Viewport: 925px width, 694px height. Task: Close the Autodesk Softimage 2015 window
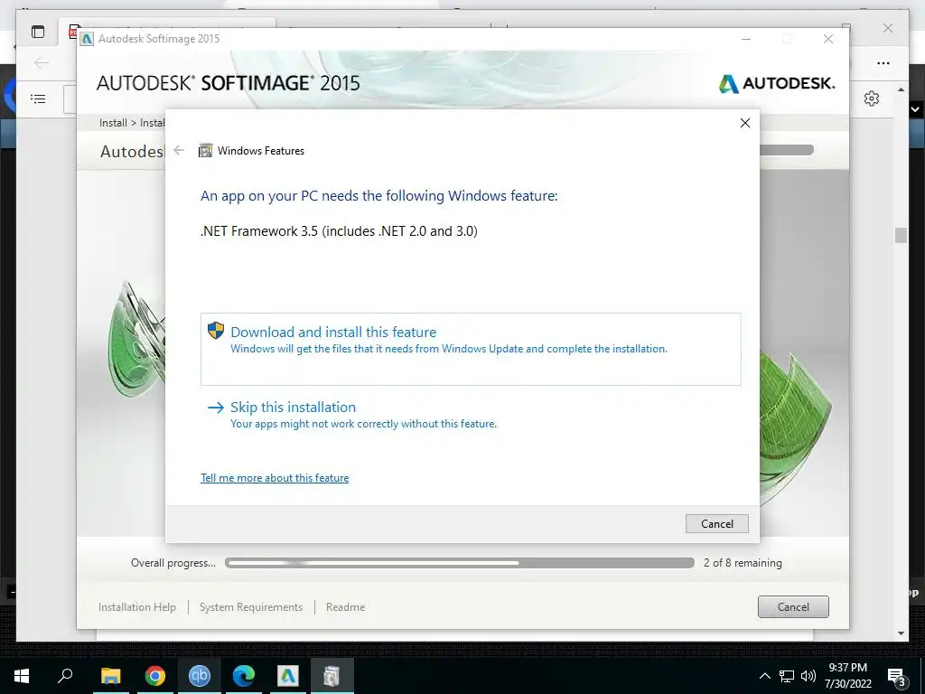point(828,39)
